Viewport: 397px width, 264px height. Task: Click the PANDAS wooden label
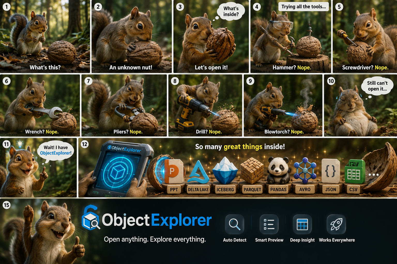[278, 189]
